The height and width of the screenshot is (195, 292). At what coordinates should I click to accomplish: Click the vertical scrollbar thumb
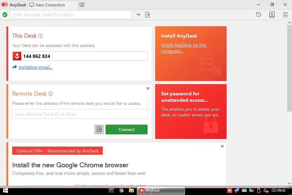tap(289, 68)
